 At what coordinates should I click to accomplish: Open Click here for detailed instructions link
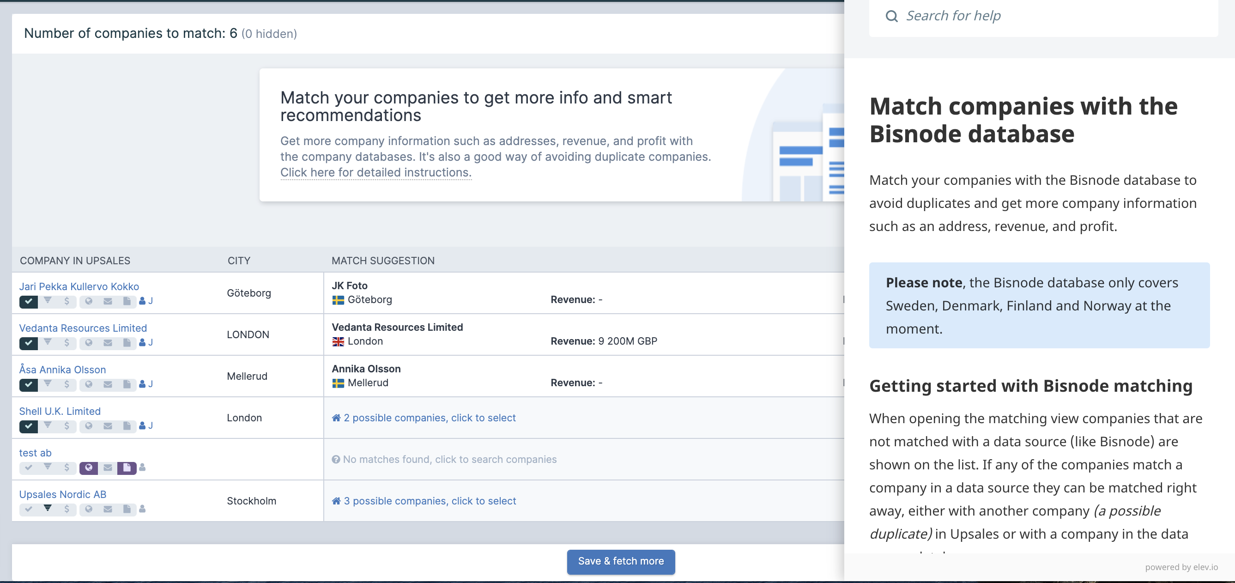[x=376, y=173]
